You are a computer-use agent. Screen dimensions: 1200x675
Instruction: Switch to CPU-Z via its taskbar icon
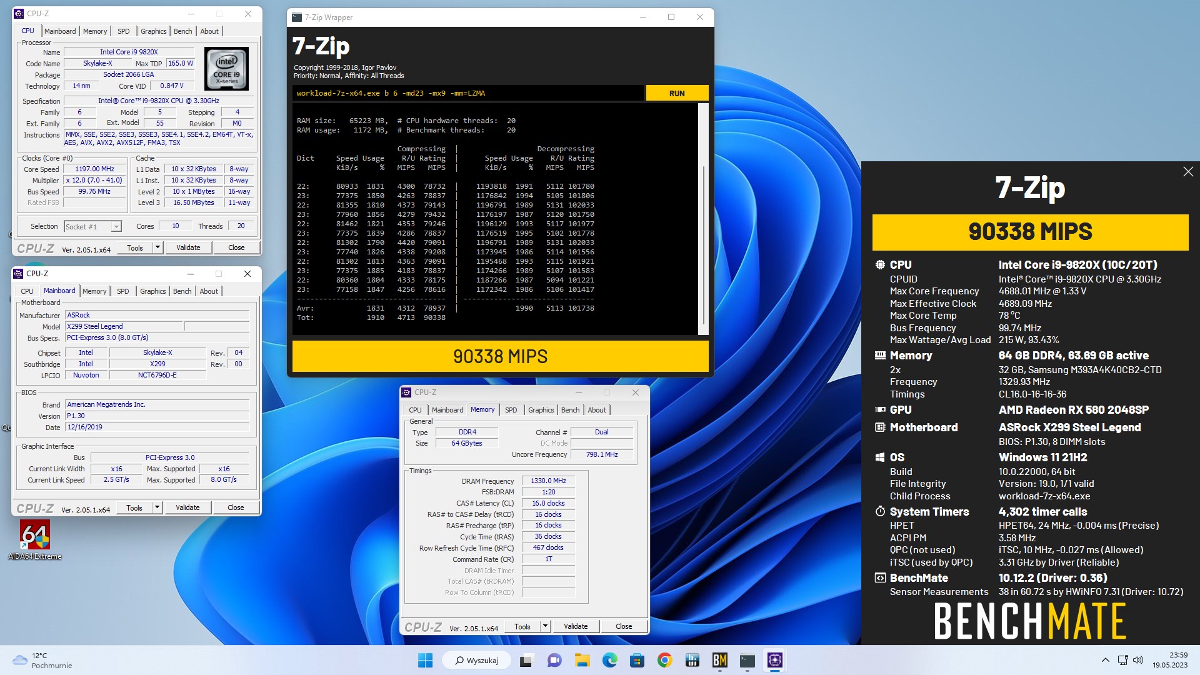774,660
